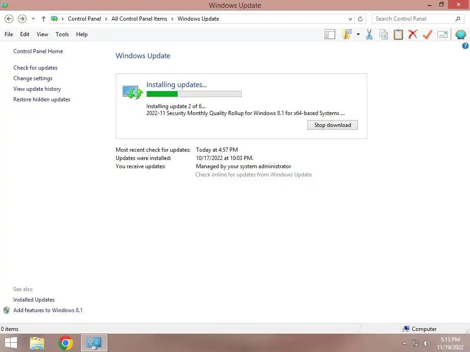The height and width of the screenshot is (352, 470).
Task: Refresh the Windows Update page
Action: 360,19
